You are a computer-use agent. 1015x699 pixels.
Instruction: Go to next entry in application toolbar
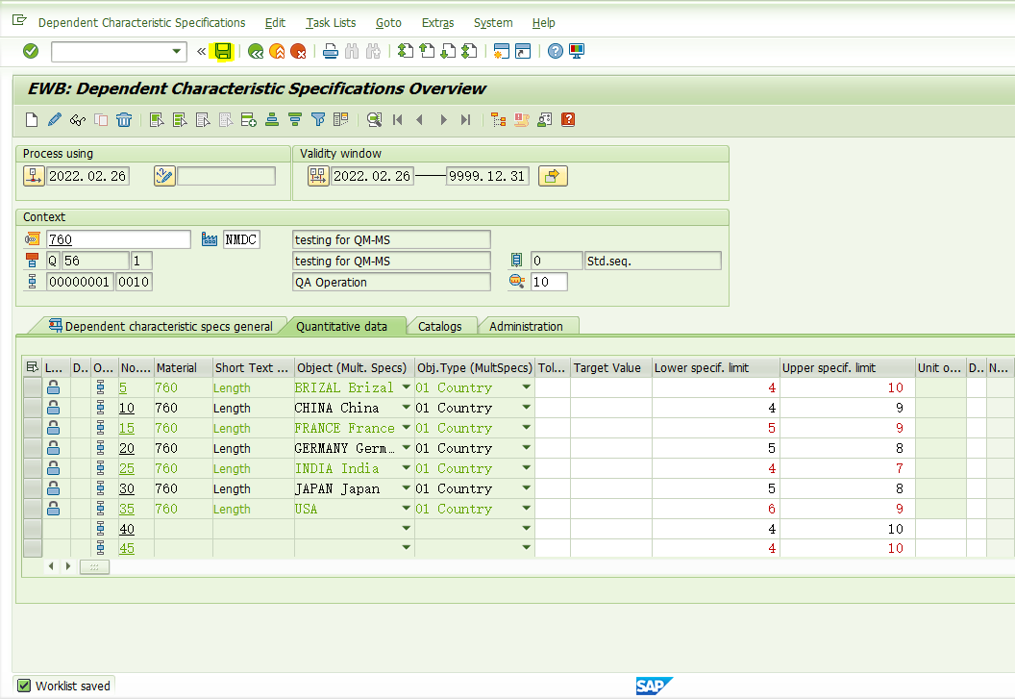443,120
